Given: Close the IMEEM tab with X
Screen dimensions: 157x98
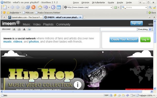Looking at the screenshot, I should 80,17.
